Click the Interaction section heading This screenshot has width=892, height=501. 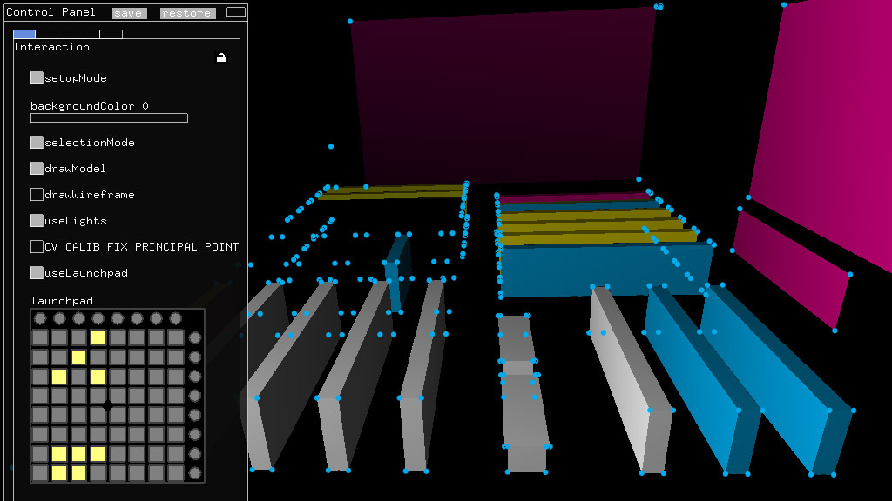[x=51, y=47]
